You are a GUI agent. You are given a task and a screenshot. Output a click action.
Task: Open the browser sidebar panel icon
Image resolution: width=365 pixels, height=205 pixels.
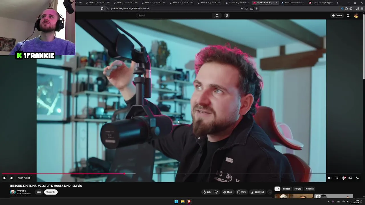pos(351,9)
